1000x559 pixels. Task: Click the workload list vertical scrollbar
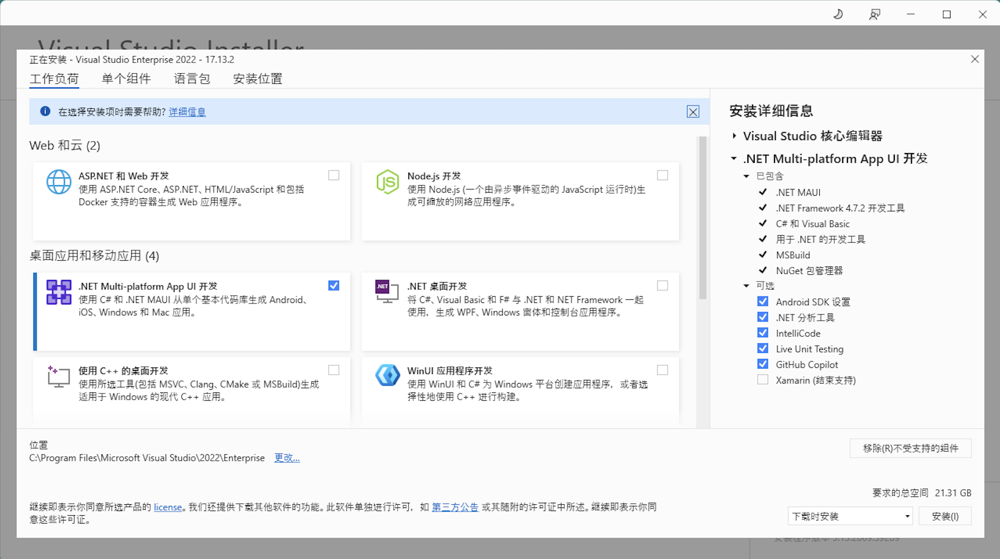[703, 218]
